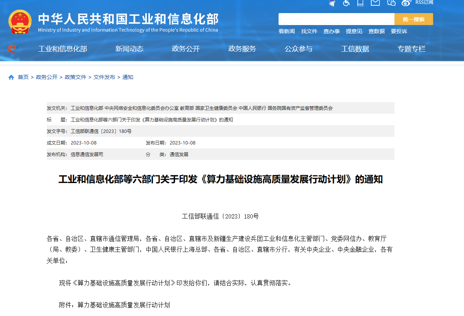Click the national emblem logo
This screenshot has width=464, height=316.
coord(20,22)
